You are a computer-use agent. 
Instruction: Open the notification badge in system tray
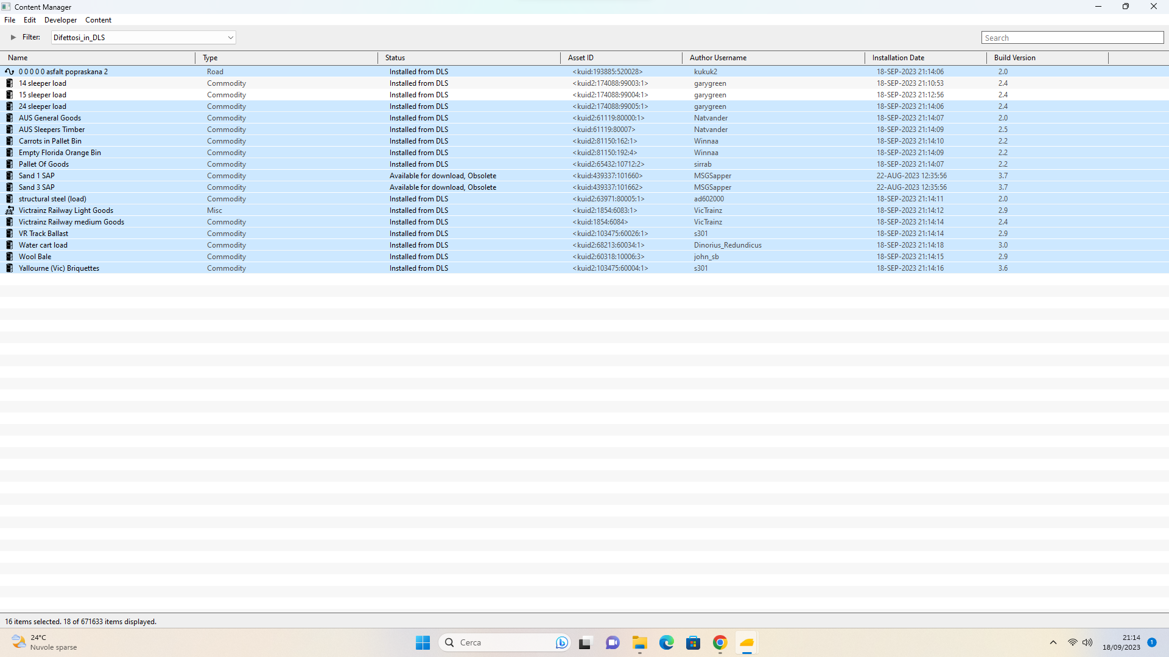point(1152,642)
